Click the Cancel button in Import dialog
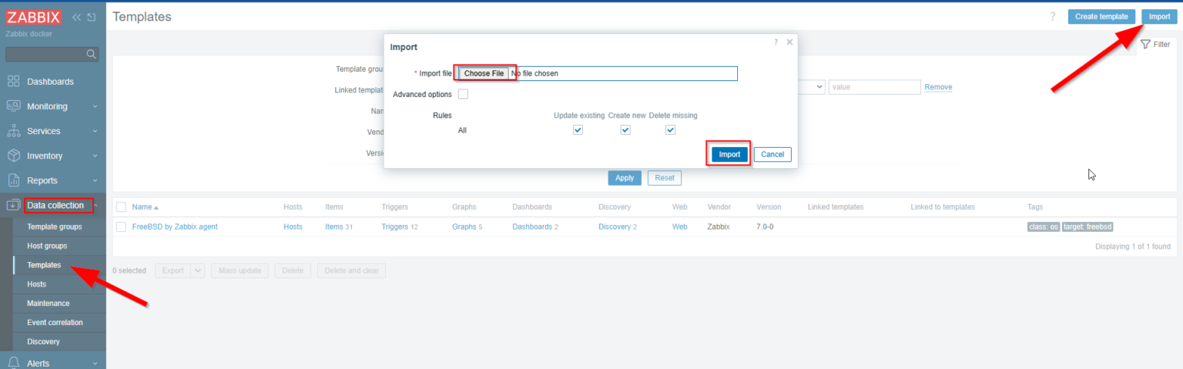Viewport: 1183px width, 369px height. 772,154
